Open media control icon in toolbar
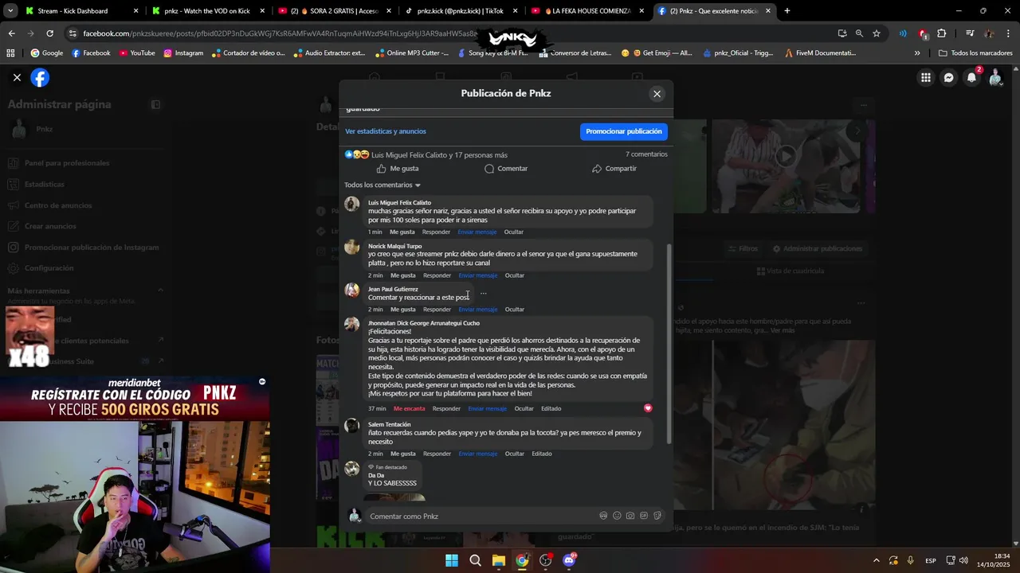The width and height of the screenshot is (1020, 573). [969, 33]
